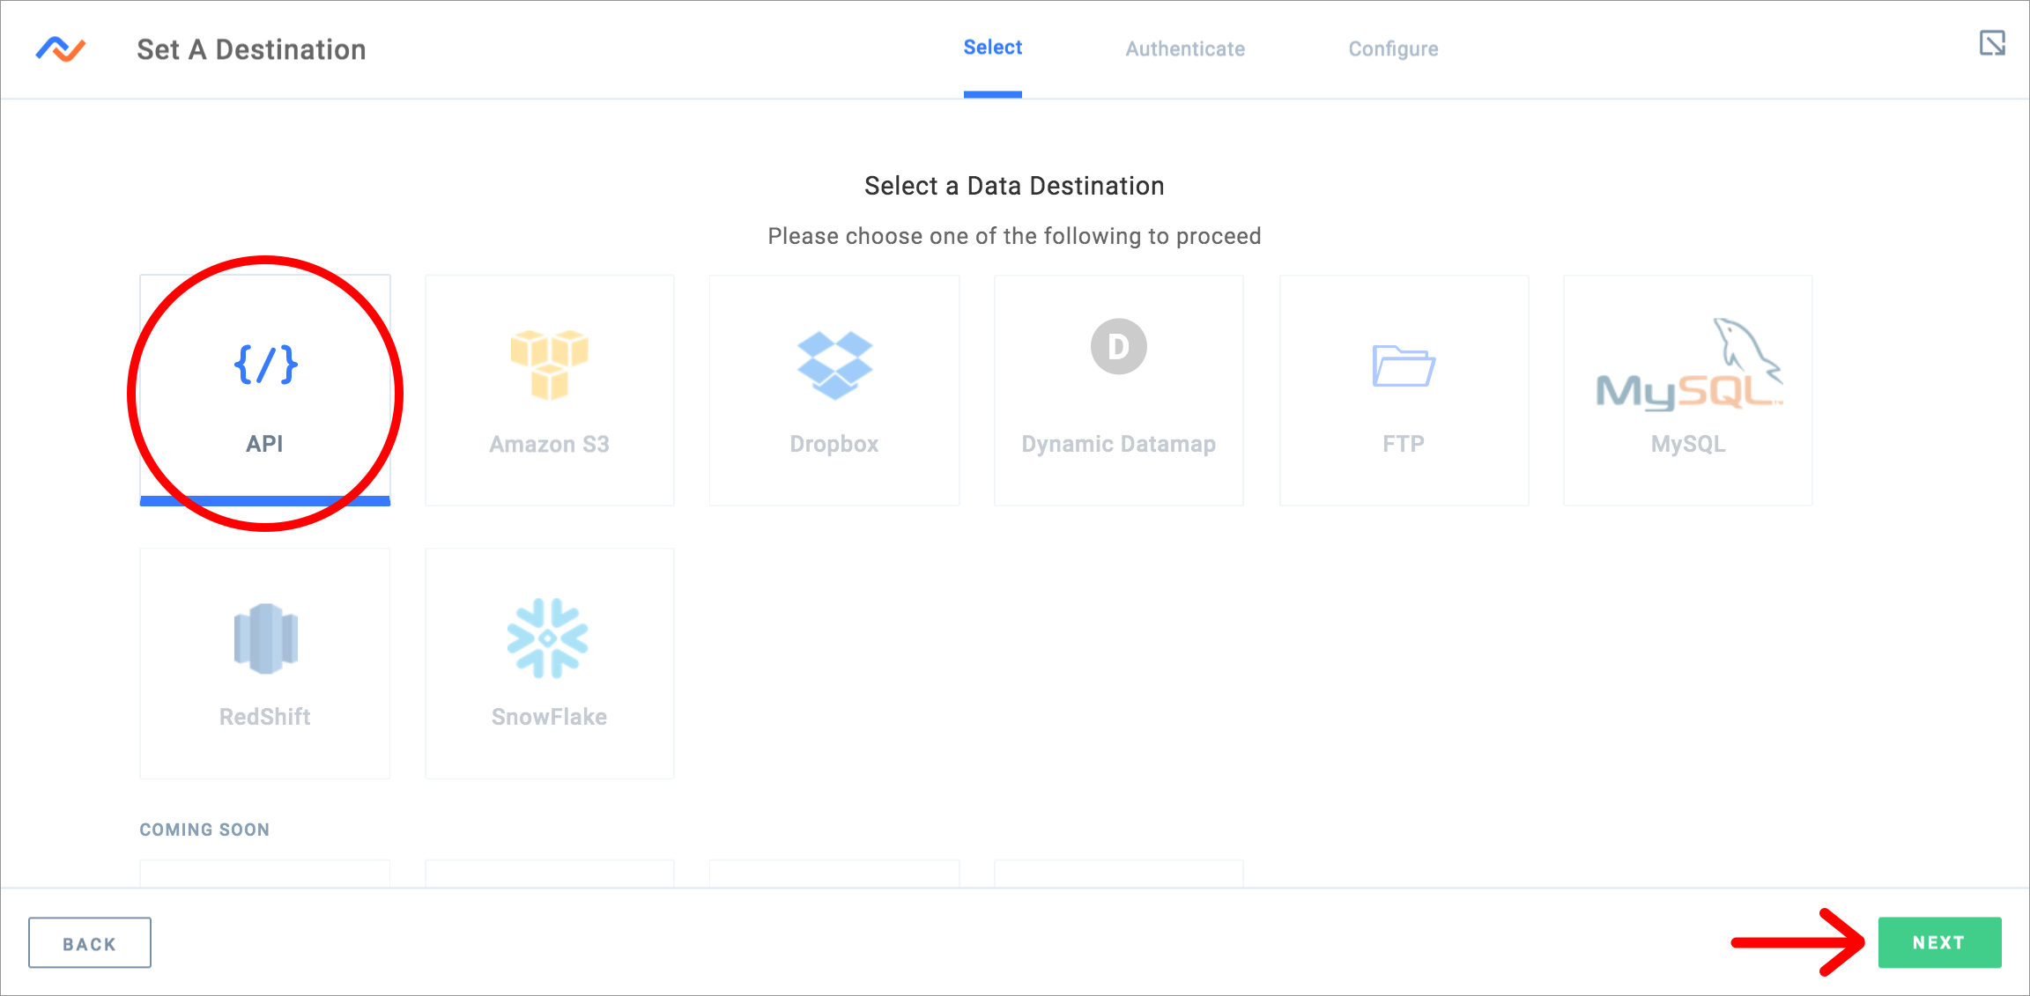
Task: Choose the FTP folder icon
Action: [1404, 365]
